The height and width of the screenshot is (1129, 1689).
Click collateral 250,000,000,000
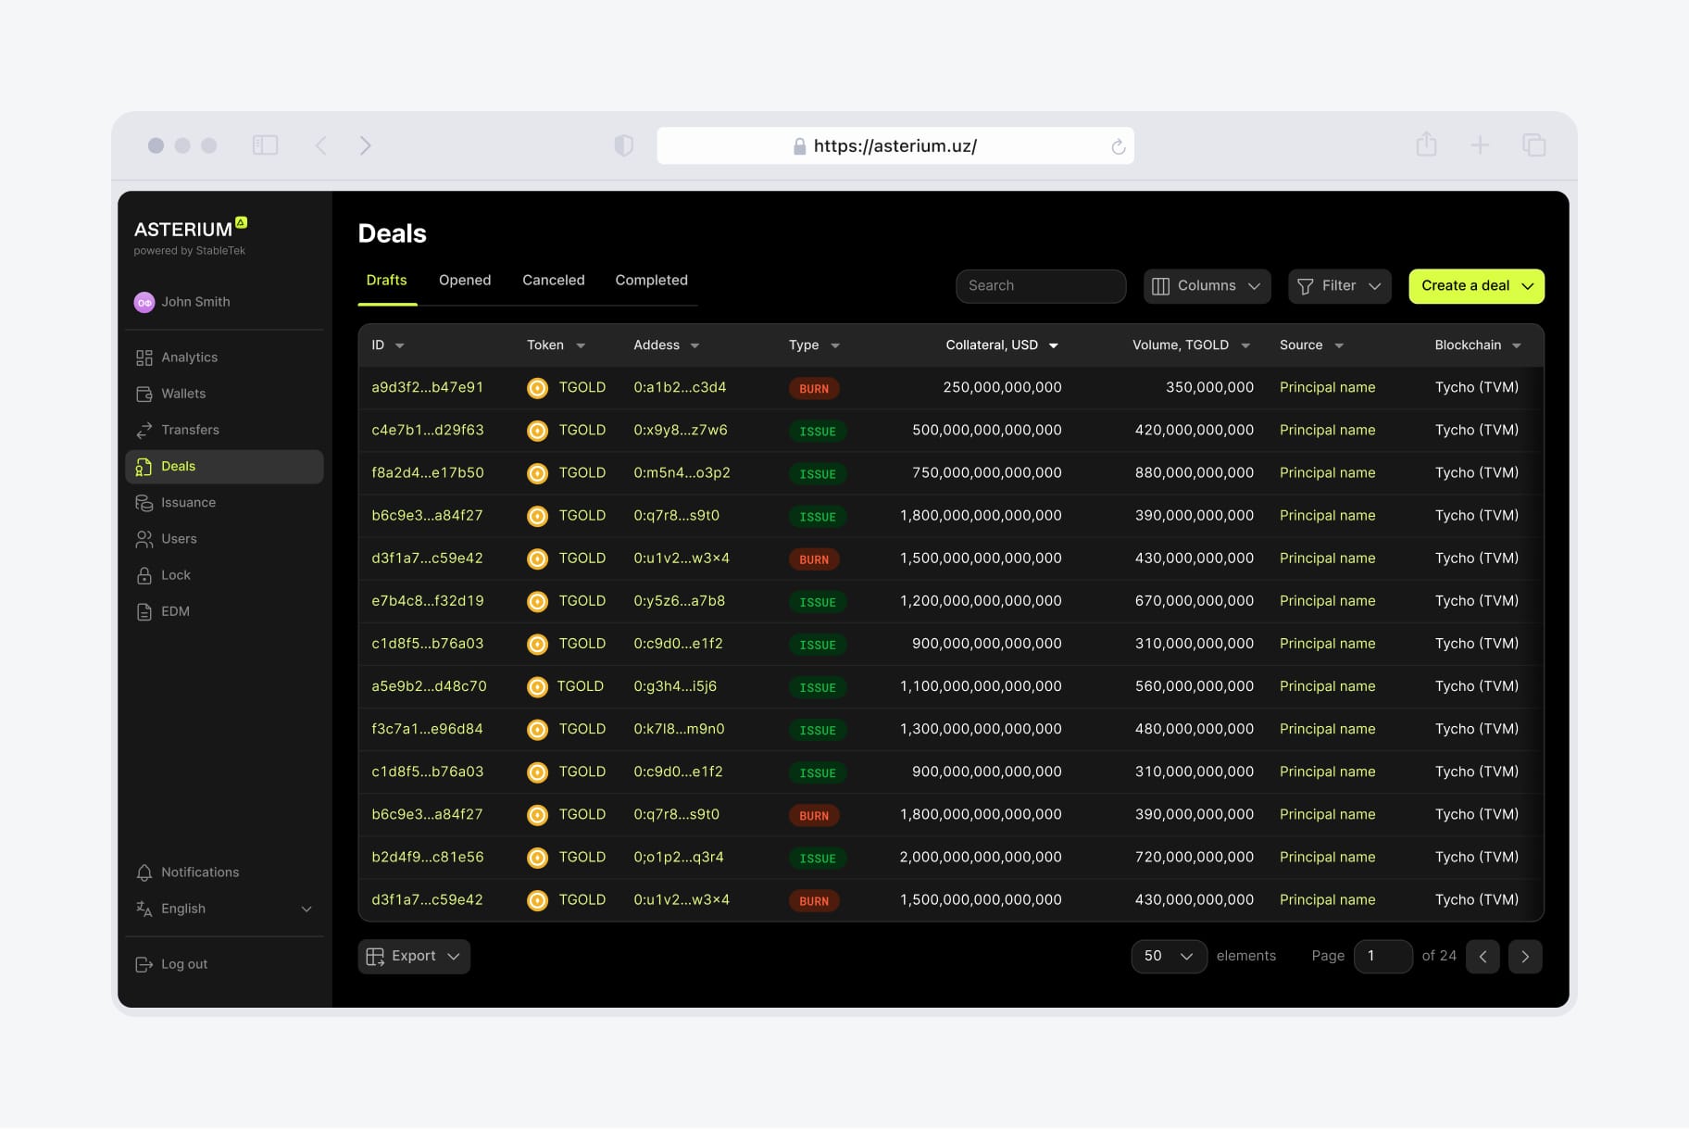[1002, 388]
